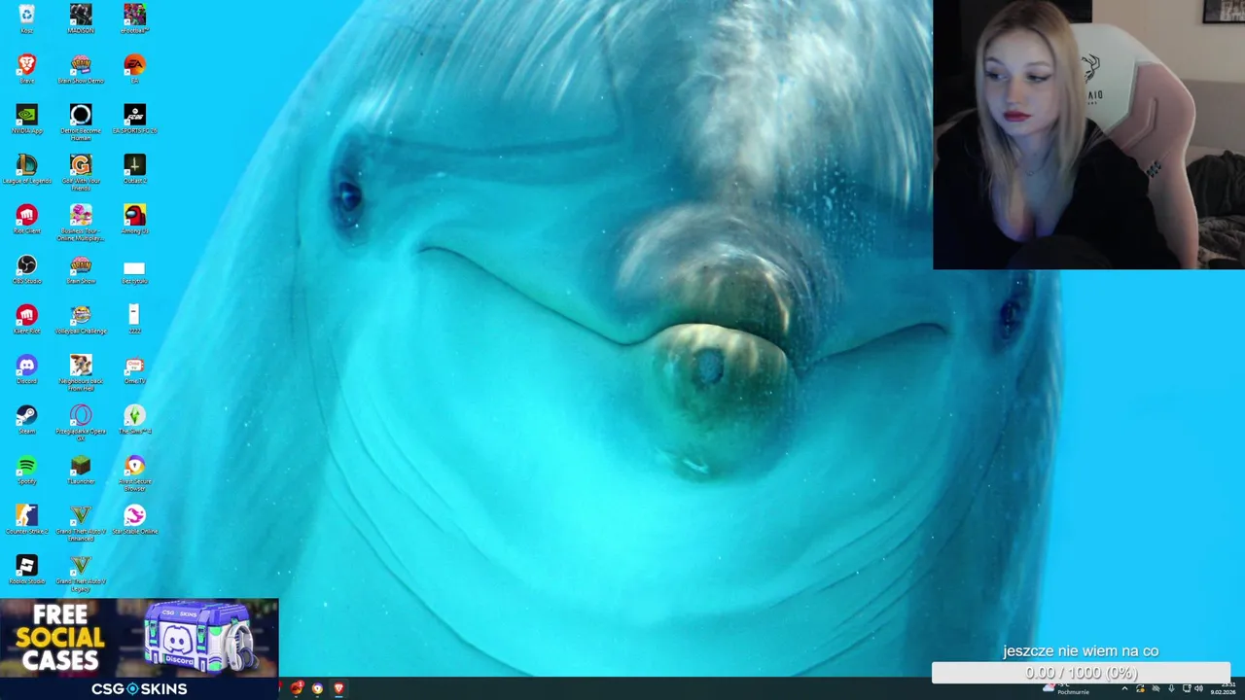The height and width of the screenshot is (700, 1245).
Task: Select the Bez tytułu file icon
Action: [134, 271]
